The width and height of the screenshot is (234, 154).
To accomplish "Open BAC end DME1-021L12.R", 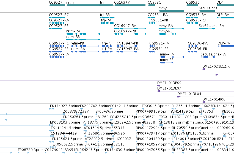I will tap(216, 66).
